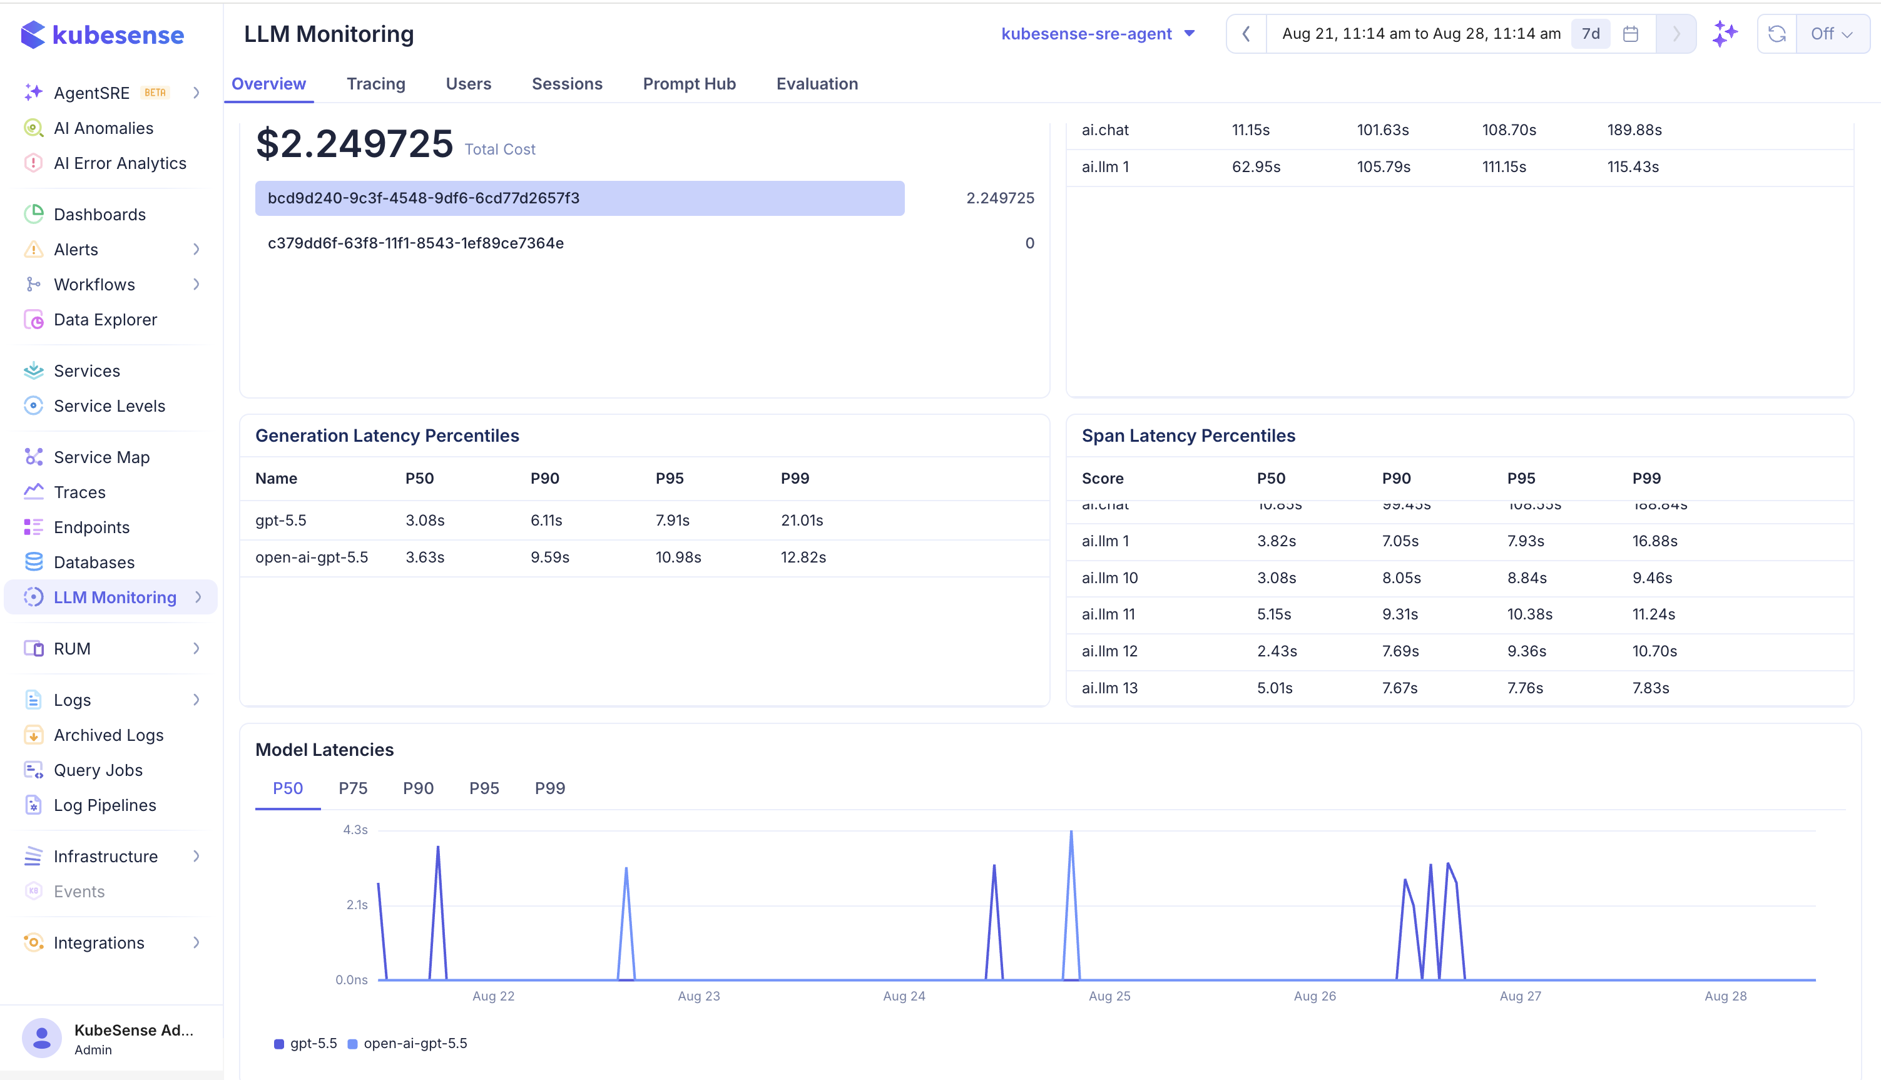Viewport: 1881px width, 1080px height.
Task: Click the AI Anomalies sidebar icon
Action: point(33,128)
